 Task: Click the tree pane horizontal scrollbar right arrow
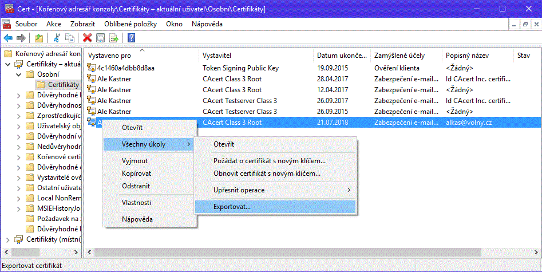click(x=77, y=252)
